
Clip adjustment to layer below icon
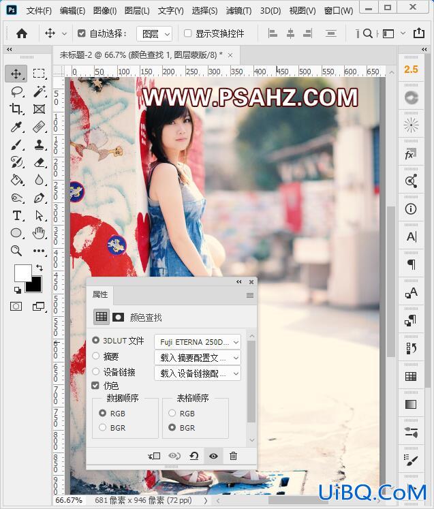[x=154, y=456]
